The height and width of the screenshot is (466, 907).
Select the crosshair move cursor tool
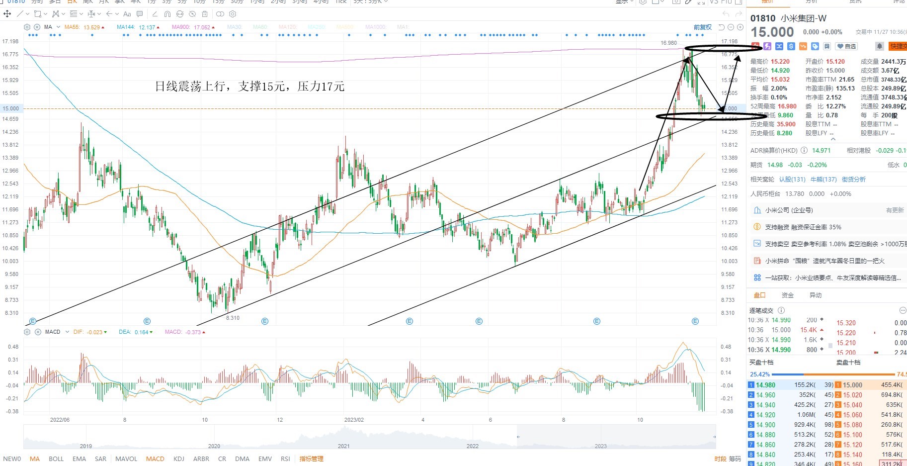click(7, 14)
